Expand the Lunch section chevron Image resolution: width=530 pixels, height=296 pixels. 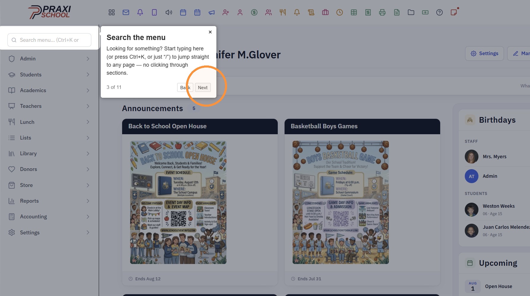pyautogui.click(x=88, y=122)
